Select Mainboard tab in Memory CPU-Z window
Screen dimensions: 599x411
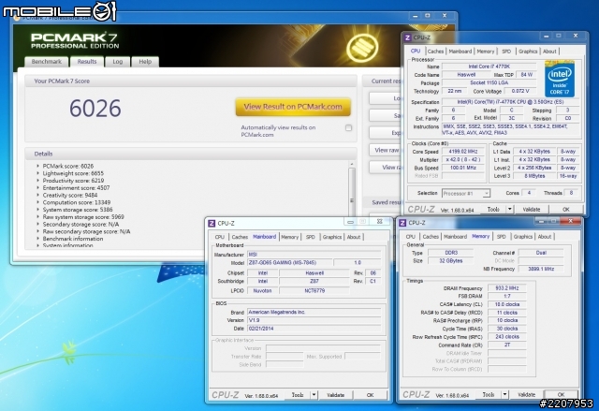pos(455,237)
